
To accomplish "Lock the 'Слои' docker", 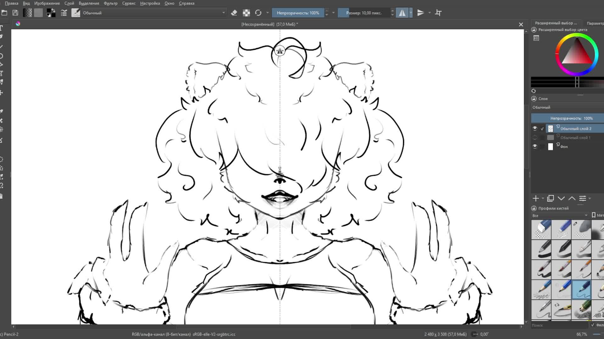I will click(x=534, y=99).
